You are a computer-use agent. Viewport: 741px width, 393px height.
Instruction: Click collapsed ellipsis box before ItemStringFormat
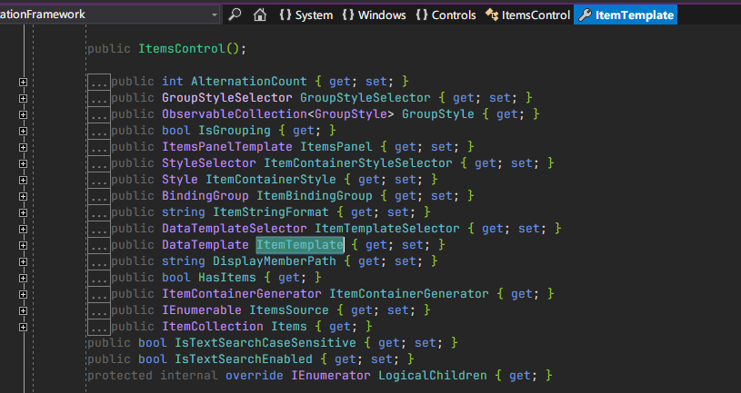coord(99,212)
